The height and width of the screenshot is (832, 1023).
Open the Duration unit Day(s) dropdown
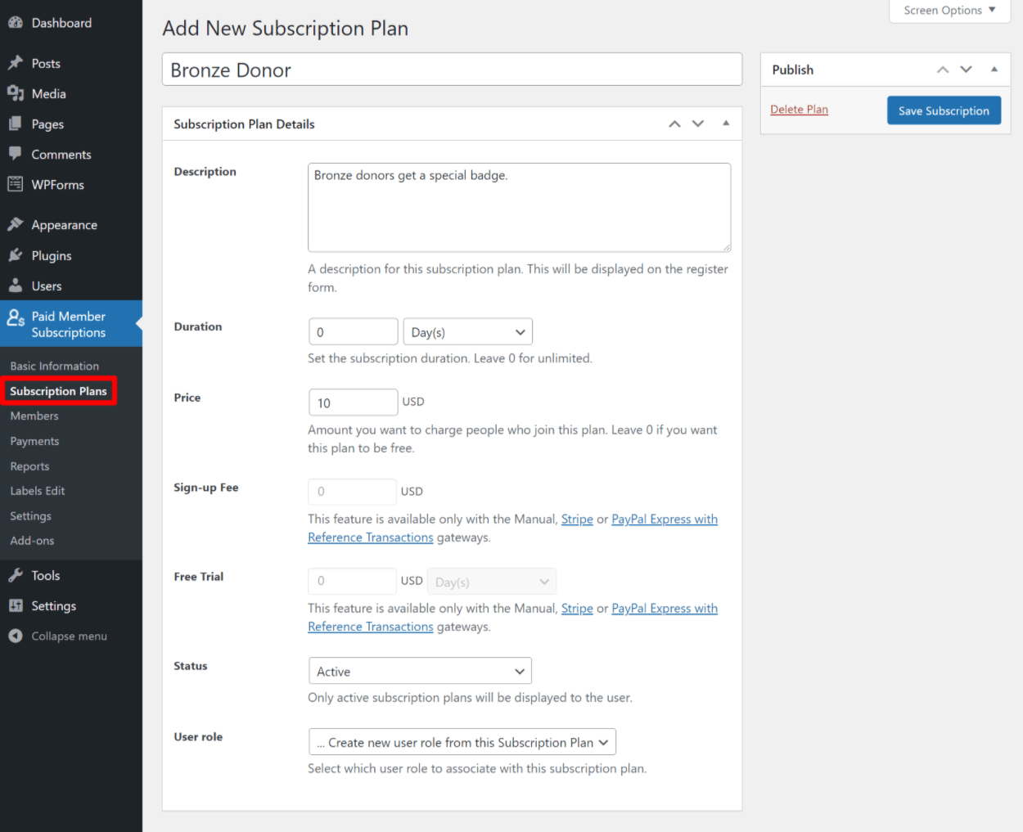[x=467, y=332]
